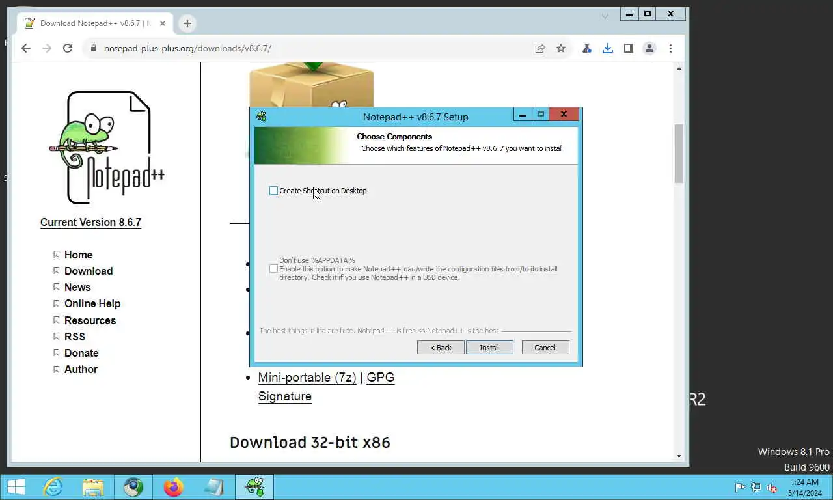Open Download in sidebar menu
Image resolution: width=833 pixels, height=500 pixels.
tap(89, 271)
